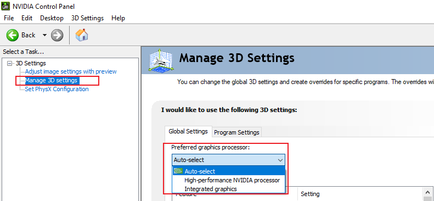
Task: Click the NVIDIA logo beside Auto-select option
Action: coord(178,171)
